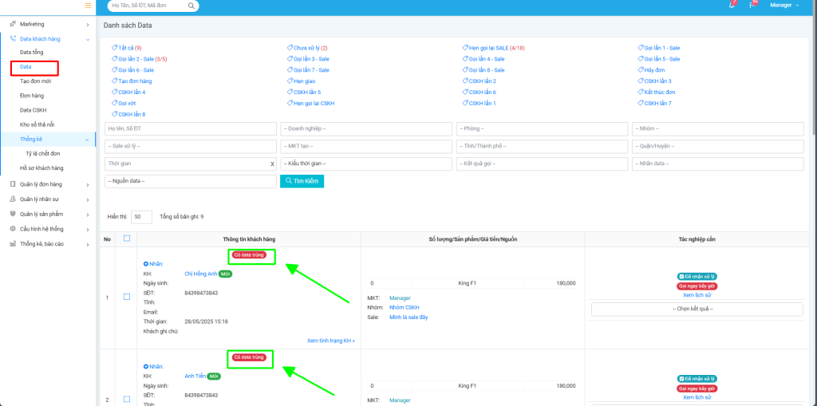Image resolution: width=817 pixels, height=406 pixels.
Task: Clear the Thời gian field with X icon
Action: tap(272, 164)
